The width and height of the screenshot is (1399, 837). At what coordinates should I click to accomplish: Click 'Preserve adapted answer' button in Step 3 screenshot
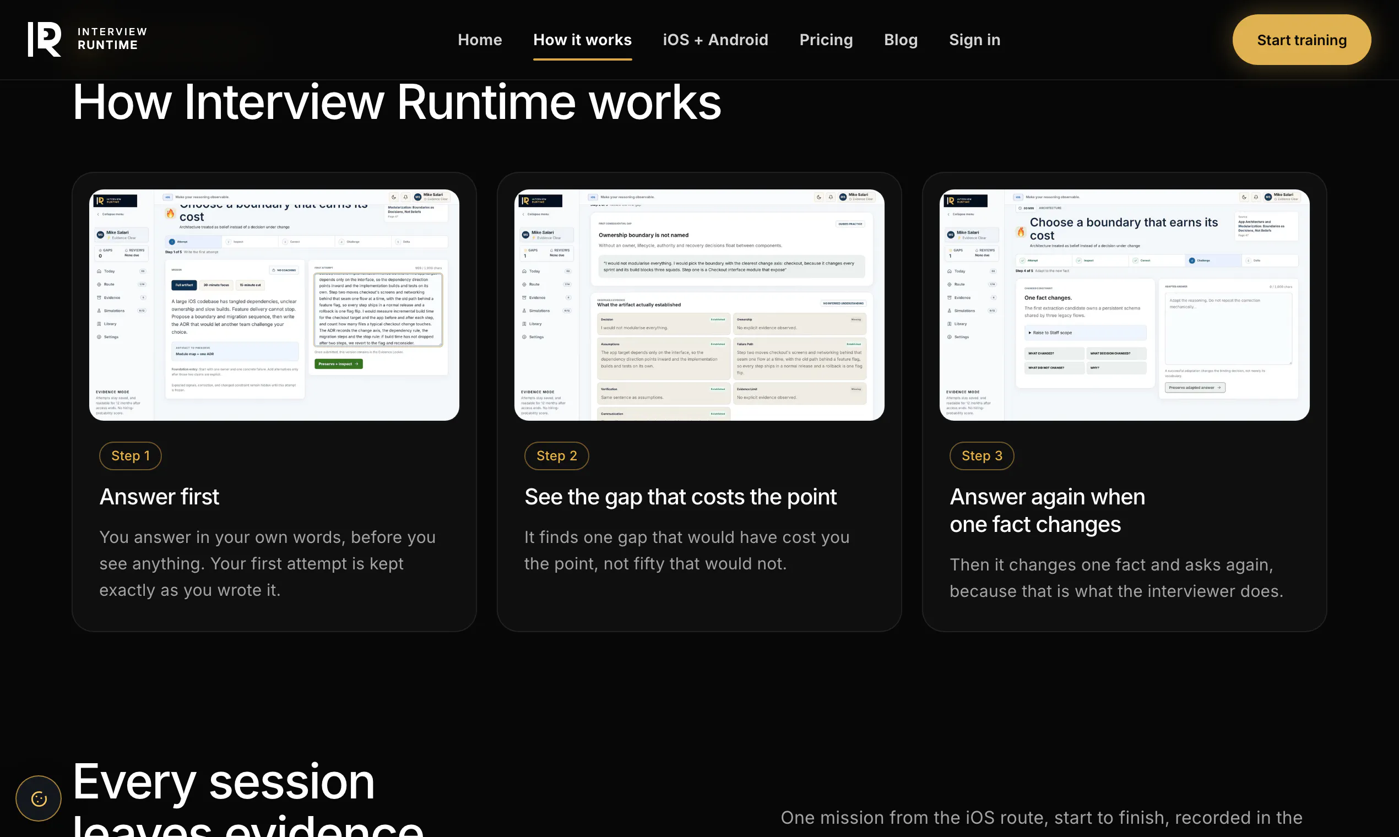pyautogui.click(x=1195, y=388)
